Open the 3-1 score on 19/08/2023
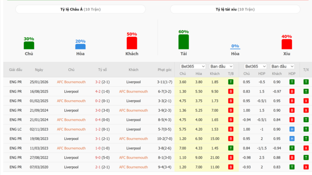The height and width of the screenshot is (175, 312). [98, 139]
